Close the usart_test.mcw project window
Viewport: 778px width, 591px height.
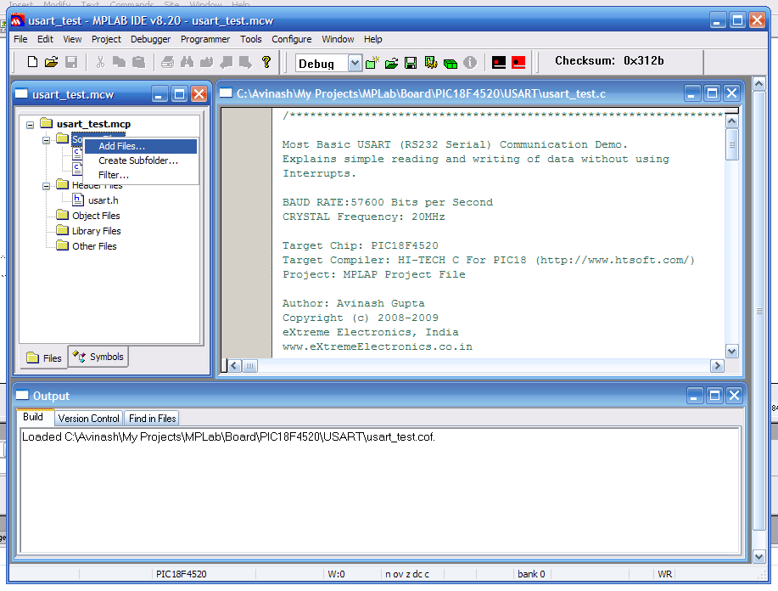199,94
